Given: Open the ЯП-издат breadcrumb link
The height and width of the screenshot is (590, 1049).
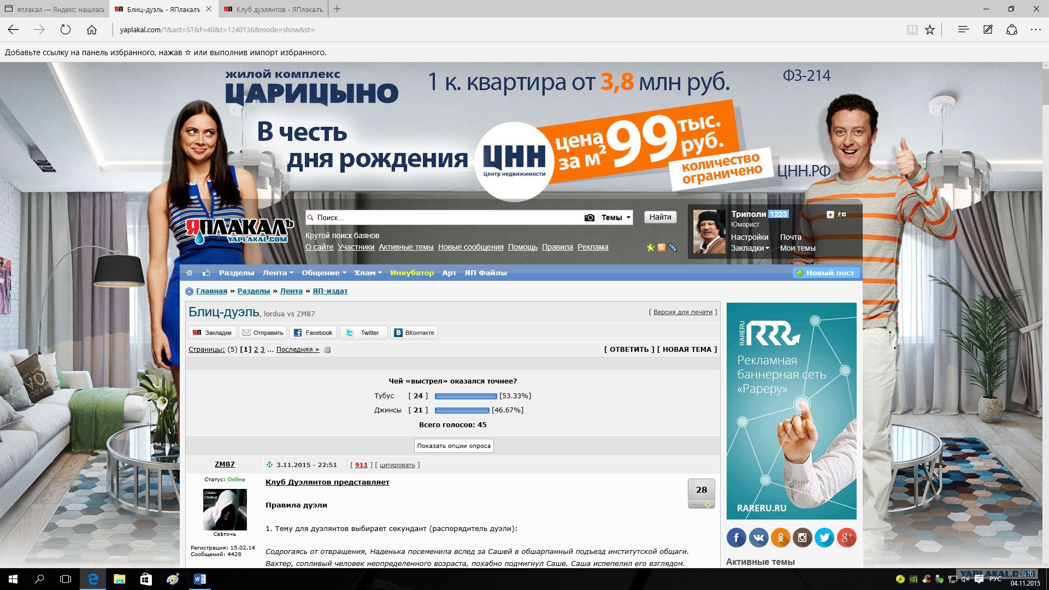Looking at the screenshot, I should (x=330, y=291).
